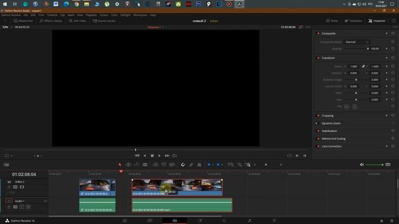Screen dimensions: 399x224
Task: Click the blue Marker icon
Action: click(218, 165)
